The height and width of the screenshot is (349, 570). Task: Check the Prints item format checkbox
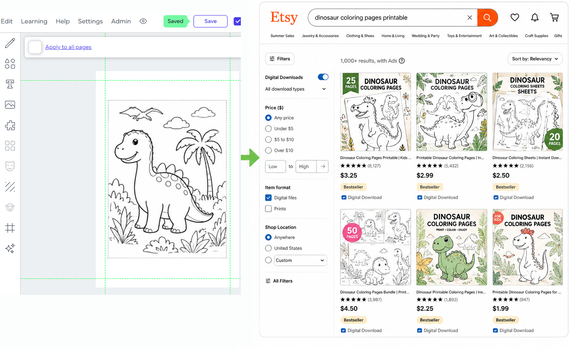[x=268, y=209]
